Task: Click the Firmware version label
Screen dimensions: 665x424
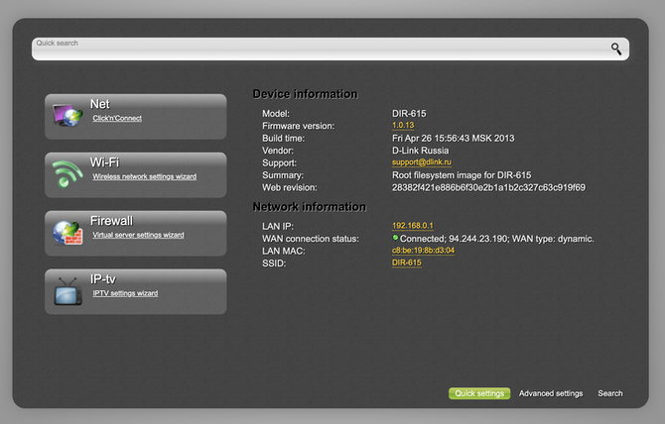Action: click(298, 126)
